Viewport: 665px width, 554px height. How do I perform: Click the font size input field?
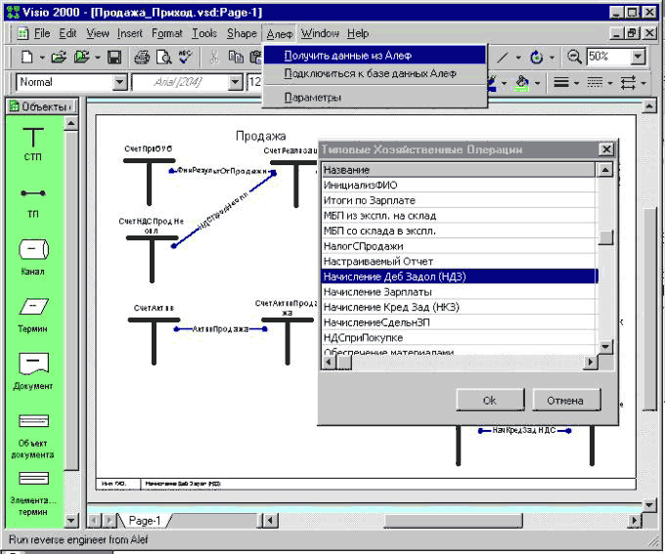coord(254,82)
